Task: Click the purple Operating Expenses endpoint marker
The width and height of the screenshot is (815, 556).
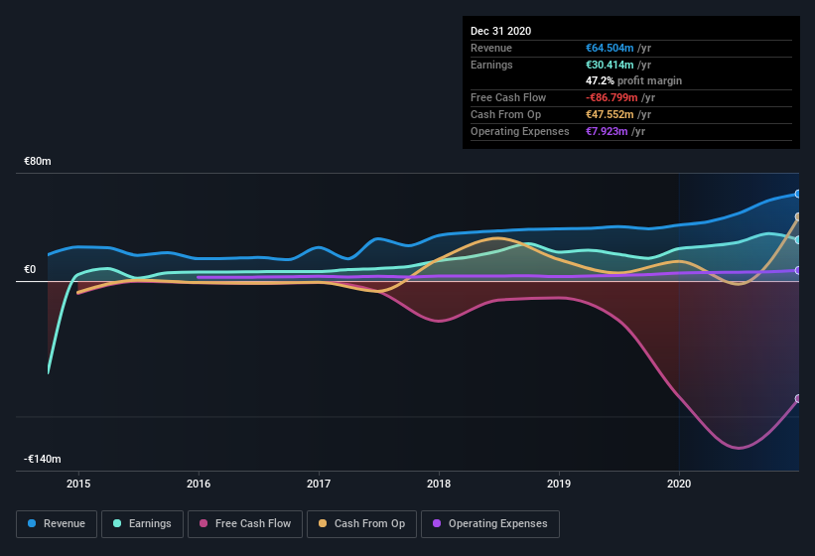Action: point(798,270)
